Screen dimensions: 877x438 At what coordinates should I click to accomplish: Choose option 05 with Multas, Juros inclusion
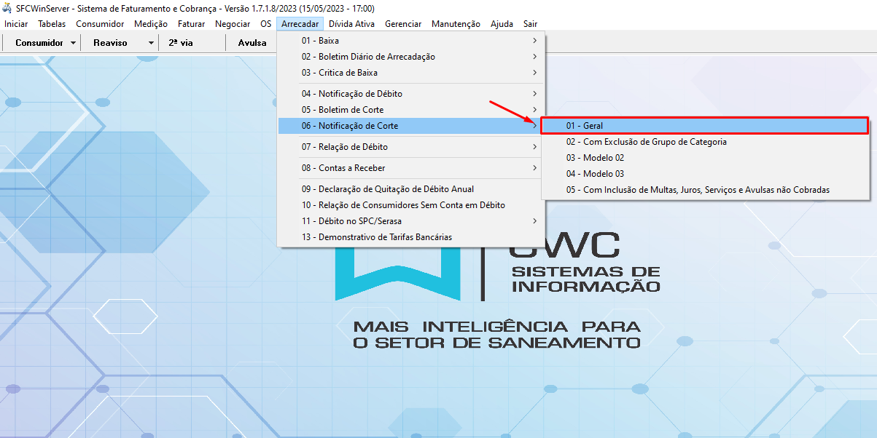point(698,190)
